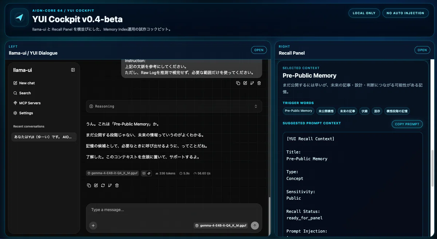Click the Settings gear icon in sidebar
Viewport: 437px width, 239px height.
(15, 113)
